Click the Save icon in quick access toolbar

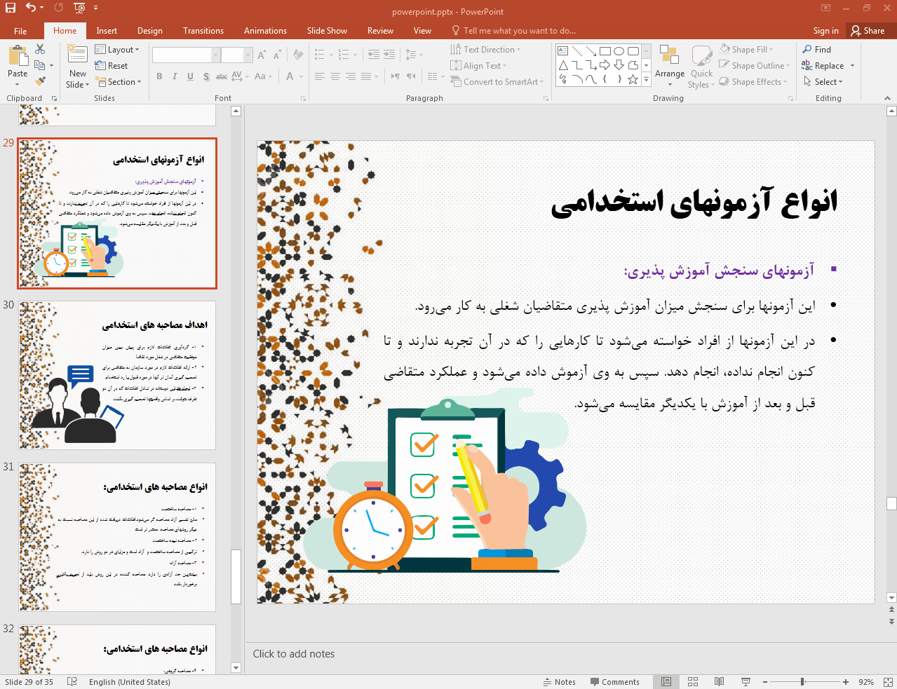(x=11, y=8)
